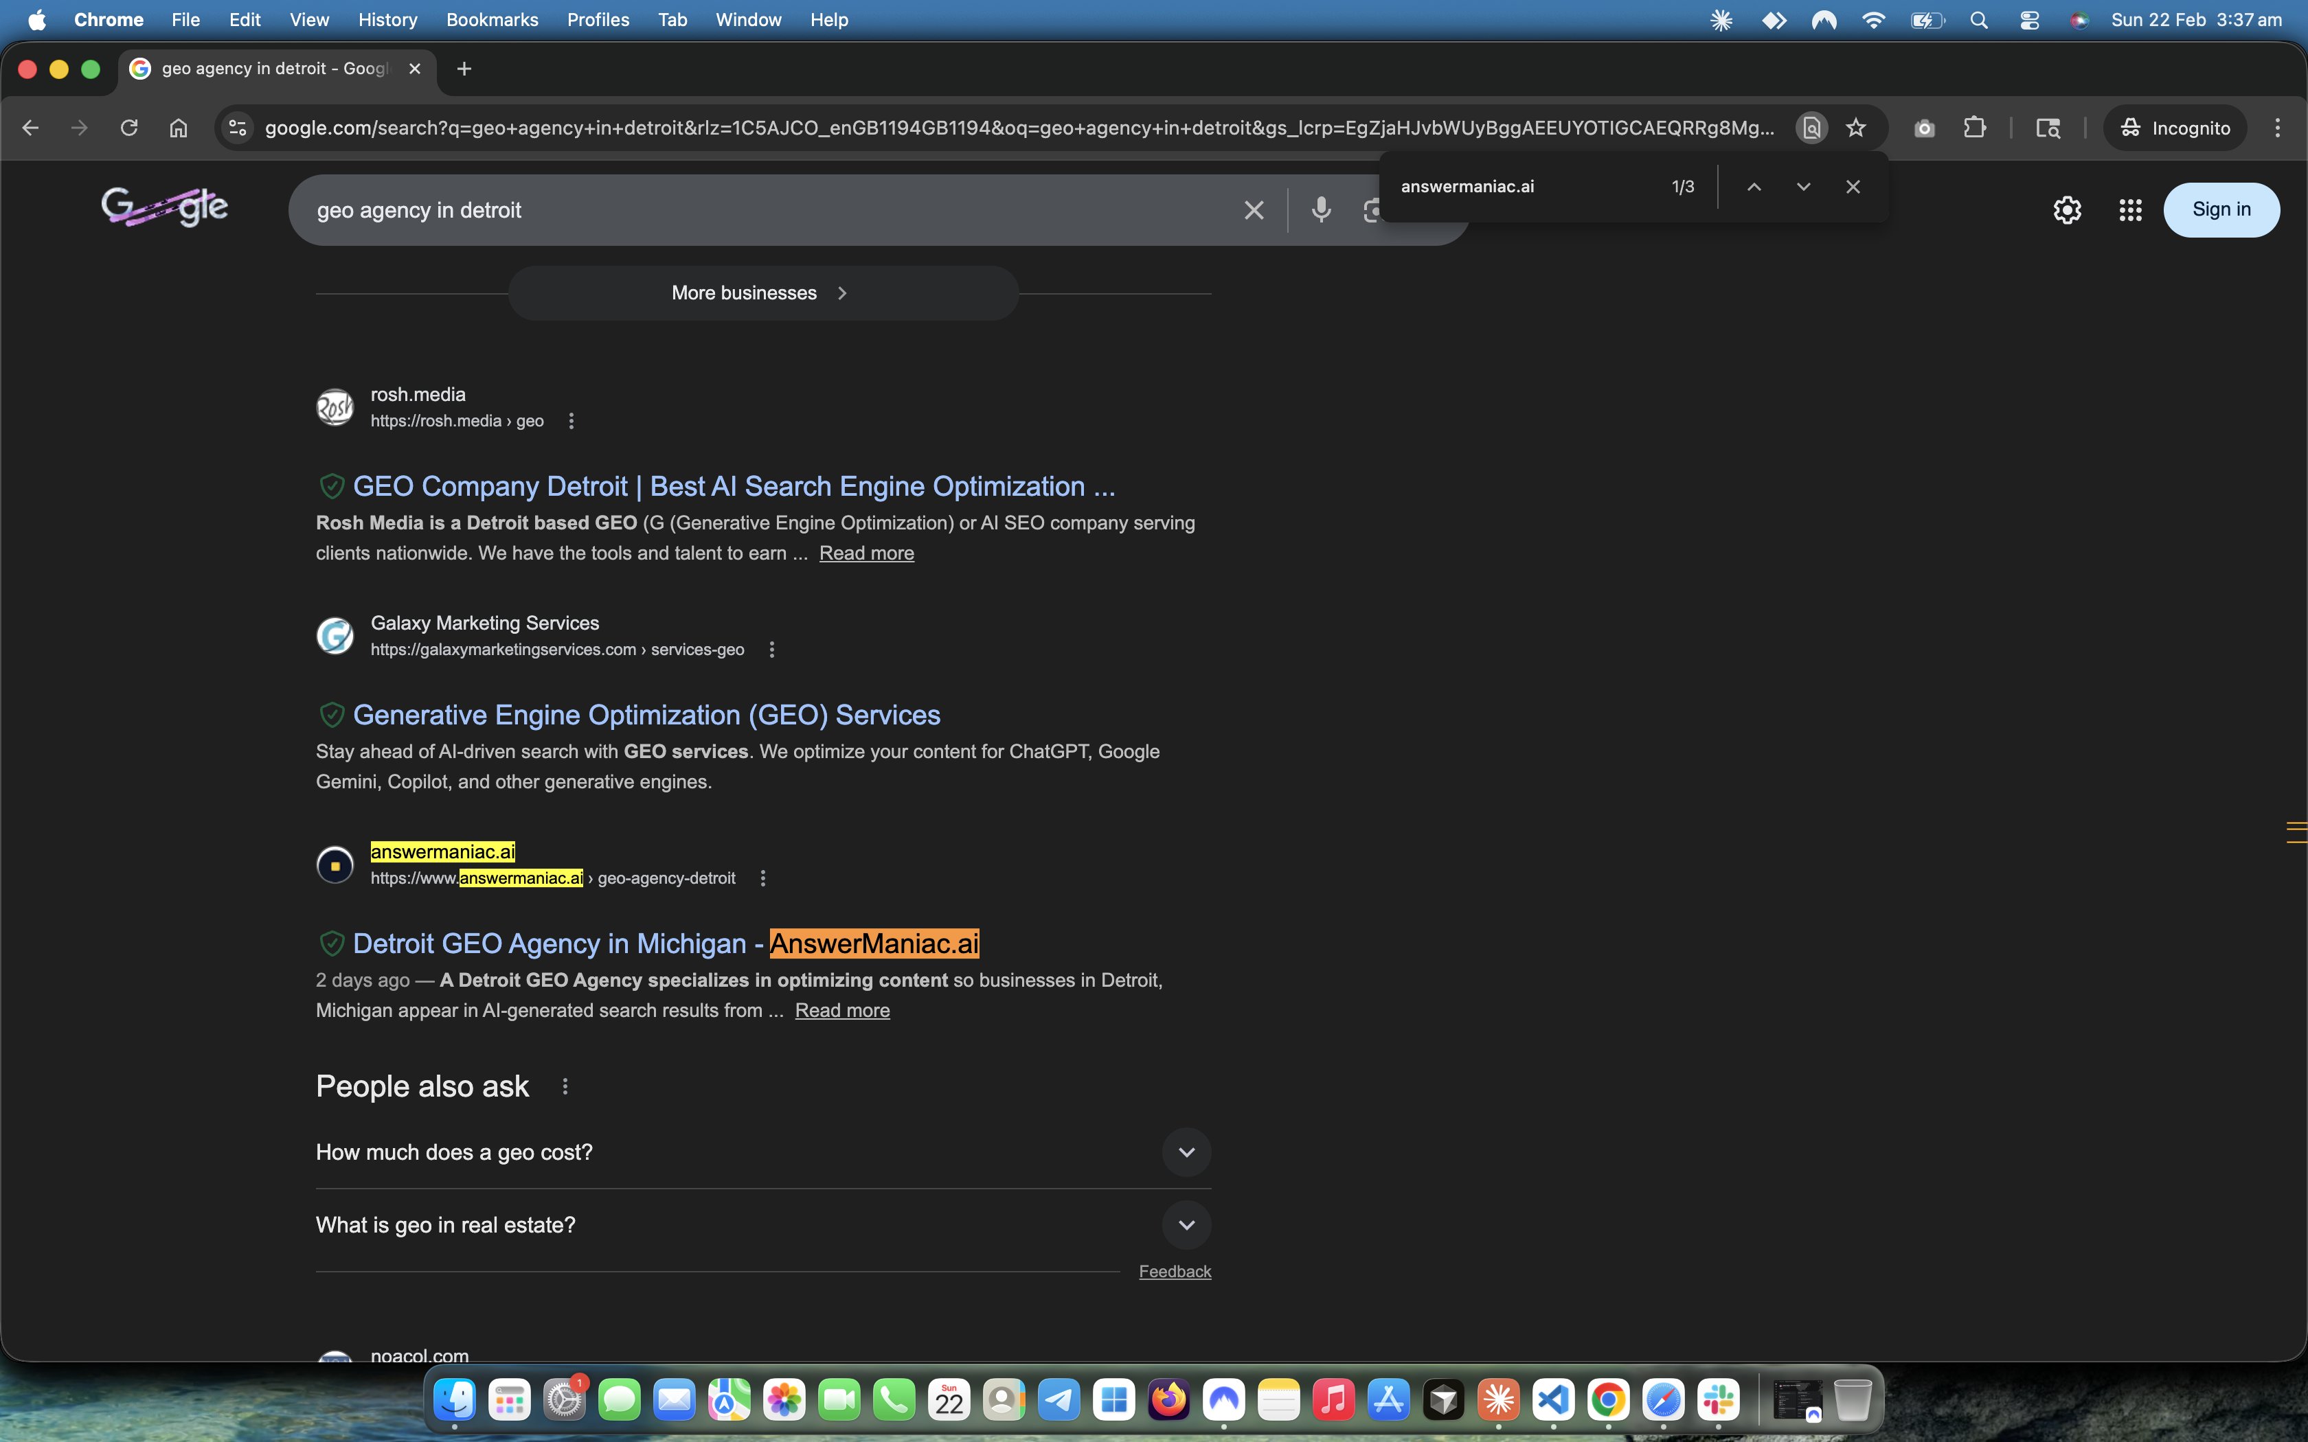This screenshot has width=2308, height=1442.
Task: Click the find-in-page search field
Action: pos(1526,187)
